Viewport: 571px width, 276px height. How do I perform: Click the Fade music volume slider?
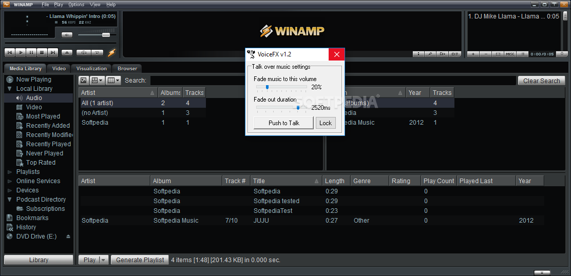point(281,87)
